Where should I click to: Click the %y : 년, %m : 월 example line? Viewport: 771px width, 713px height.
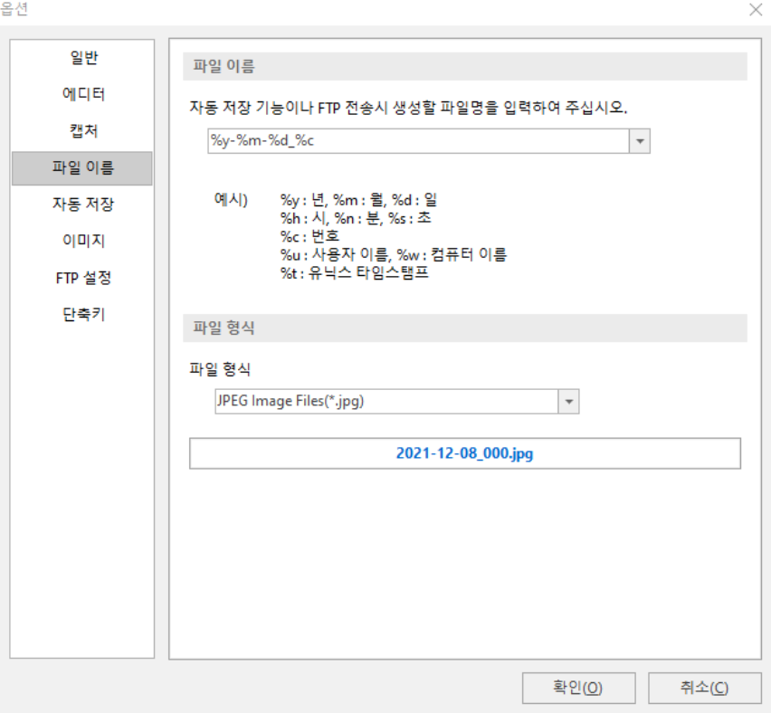coord(358,200)
